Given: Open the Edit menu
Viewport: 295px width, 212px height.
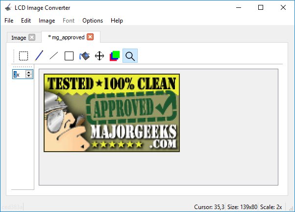Looking at the screenshot, I should point(26,21).
